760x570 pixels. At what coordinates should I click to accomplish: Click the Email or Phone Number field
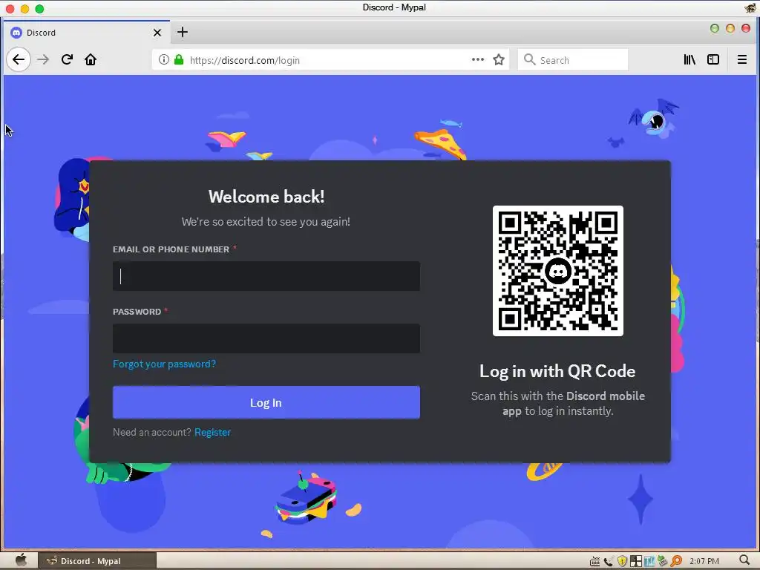266,276
